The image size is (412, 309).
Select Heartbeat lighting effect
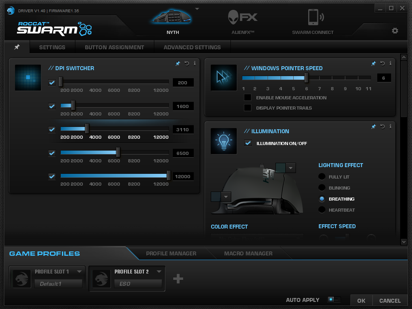click(322, 210)
